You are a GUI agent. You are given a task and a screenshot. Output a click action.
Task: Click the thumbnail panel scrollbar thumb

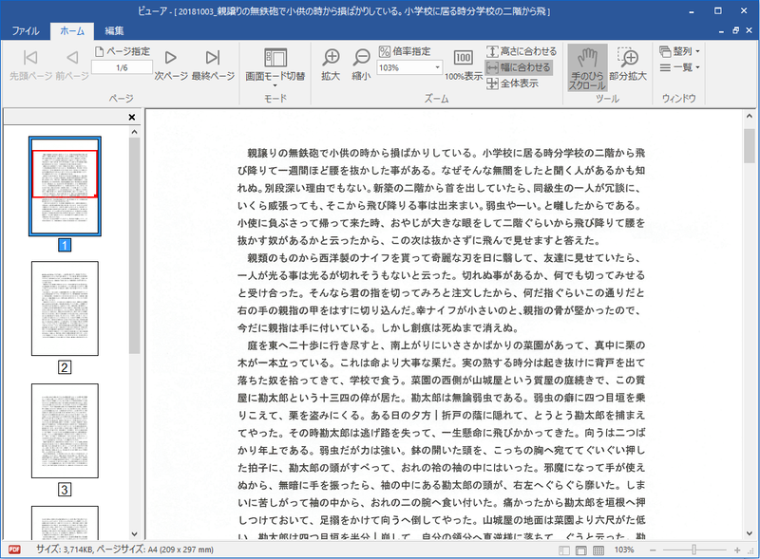pos(134,246)
